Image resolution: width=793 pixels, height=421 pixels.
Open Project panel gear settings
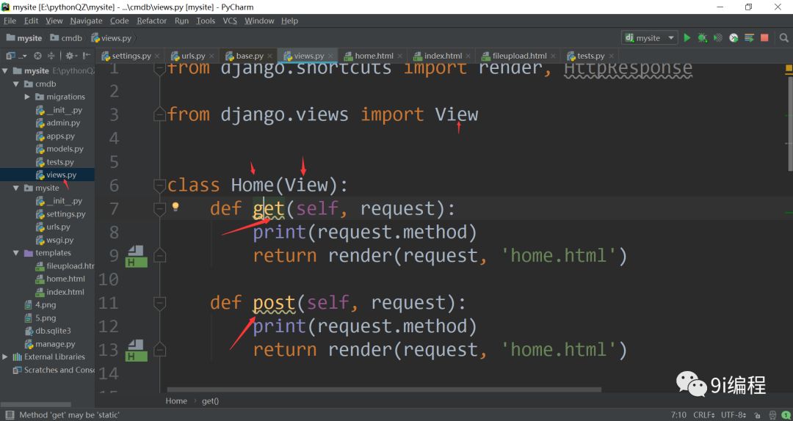70,56
